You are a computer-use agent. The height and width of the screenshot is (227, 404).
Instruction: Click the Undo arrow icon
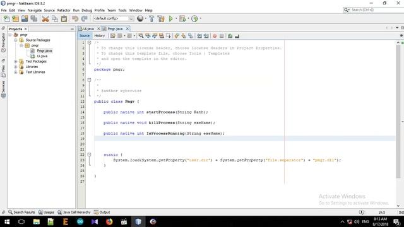(x=75, y=18)
